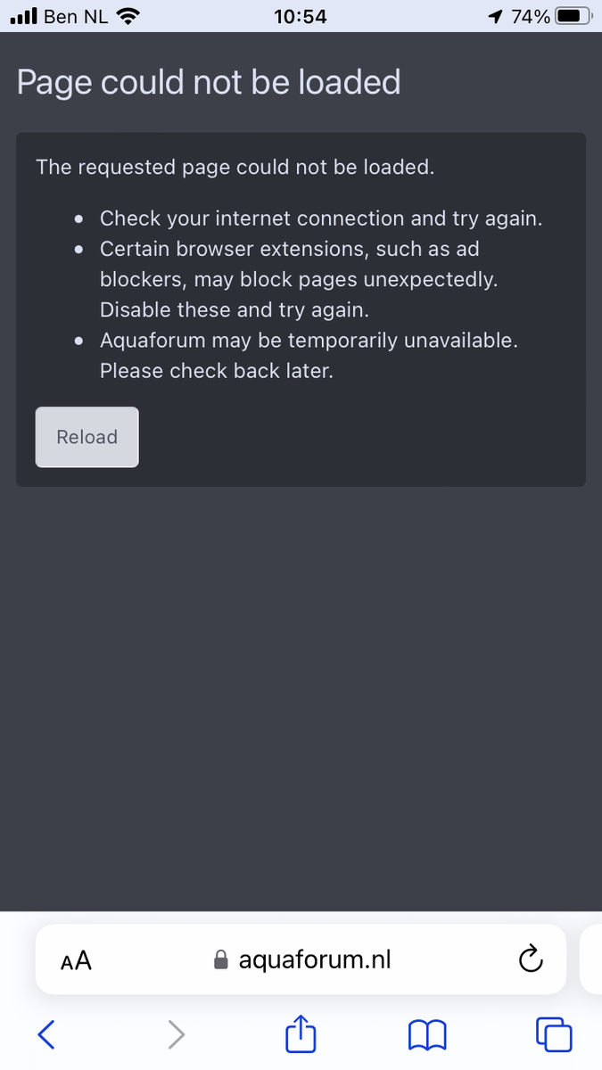Tap the Share icon in the bottom toolbar
Screen dimensions: 602x1070
coord(301,1034)
